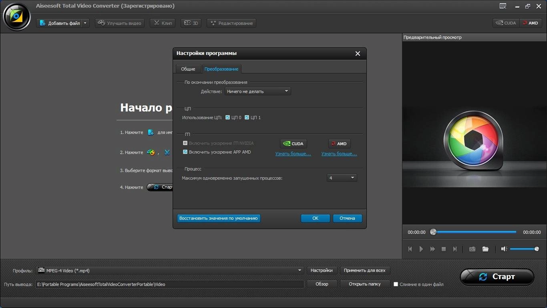
Task: Click the AMD button in settings dialog
Action: tap(339, 144)
